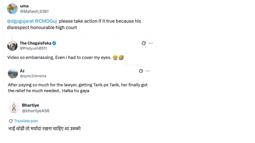Viewport: 255px width, 143px height.
Task: Click the display name Bhartiye
Action: pyautogui.click(x=31, y=105)
